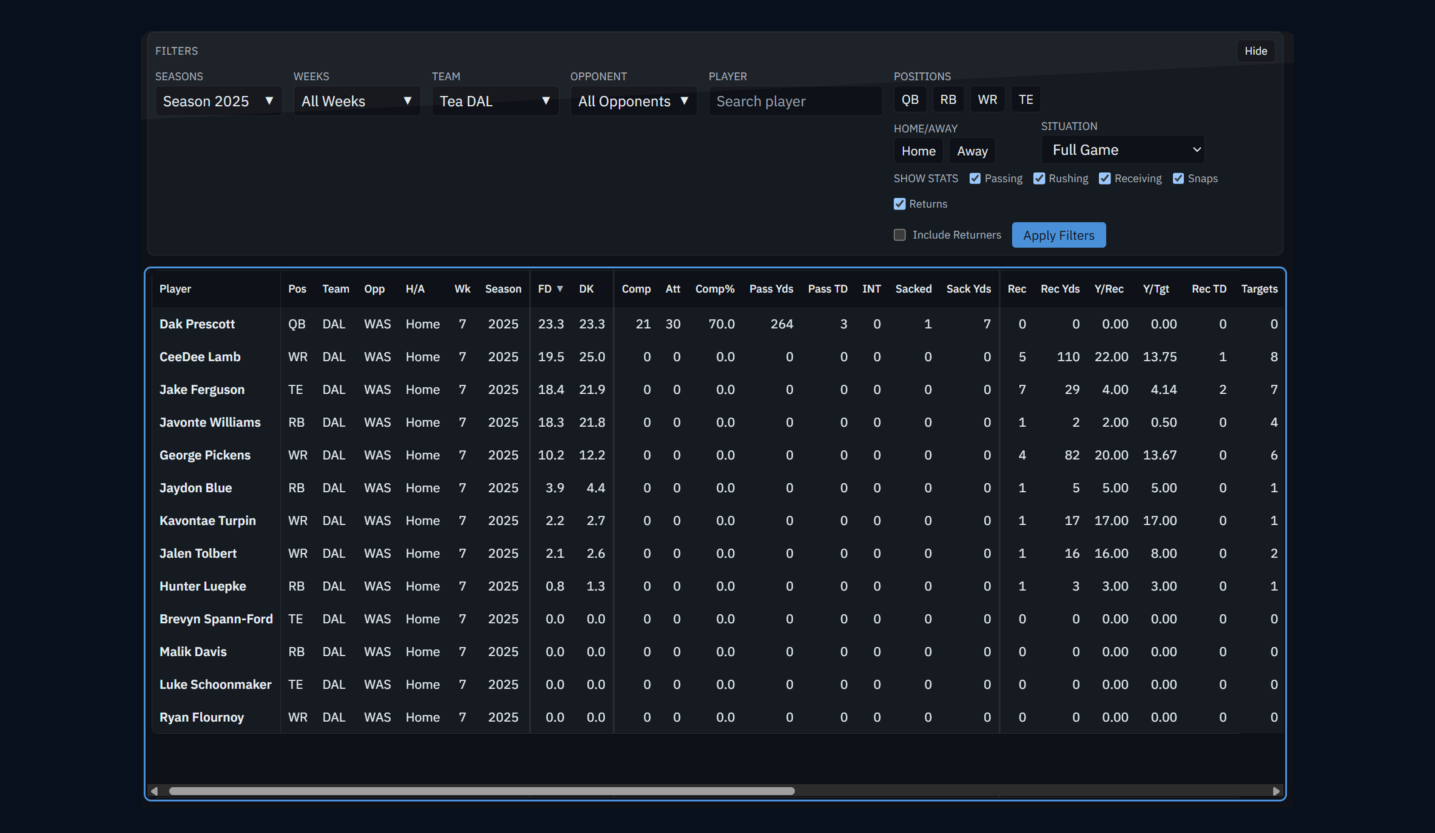Toggle the Snaps stats checkbox
The width and height of the screenshot is (1435, 833).
click(x=1178, y=179)
